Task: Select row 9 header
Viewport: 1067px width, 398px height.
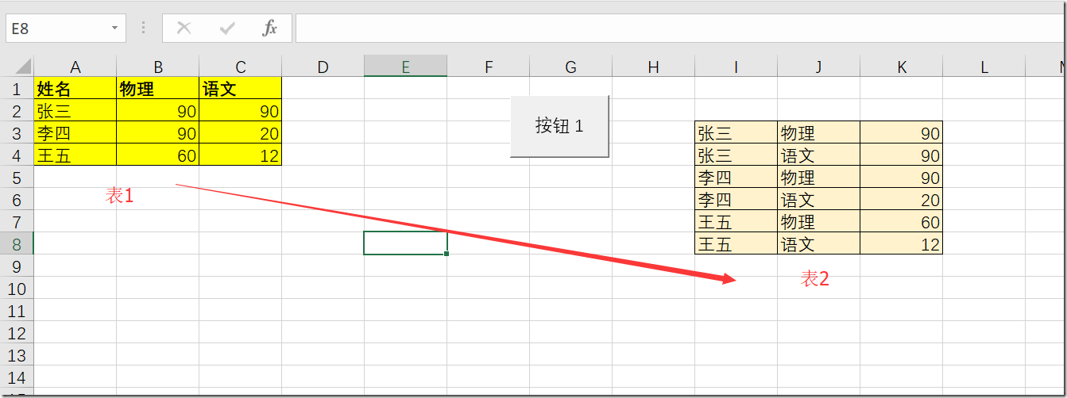Action: pyautogui.click(x=17, y=266)
